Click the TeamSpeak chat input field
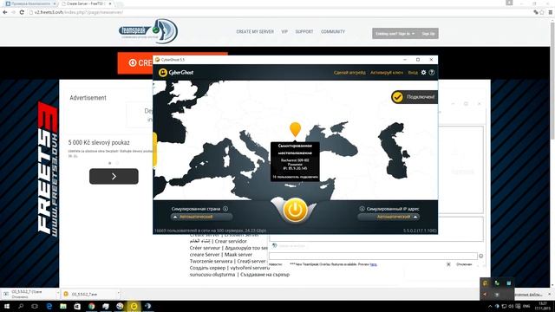Screen dimensions: 555x312 pos(373,256)
